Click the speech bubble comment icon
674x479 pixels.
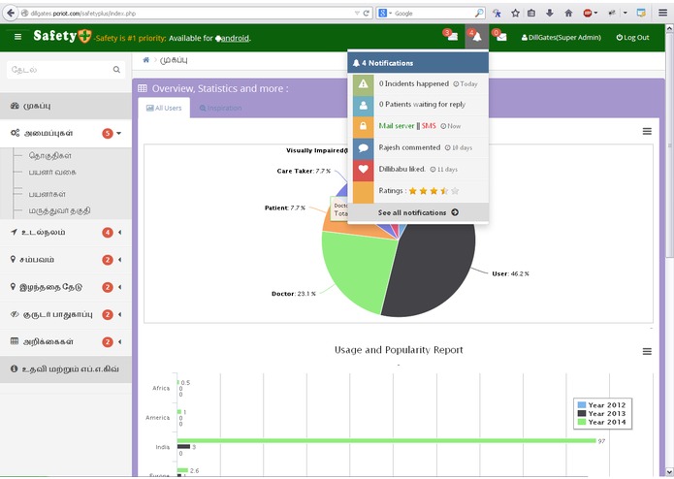click(x=364, y=148)
